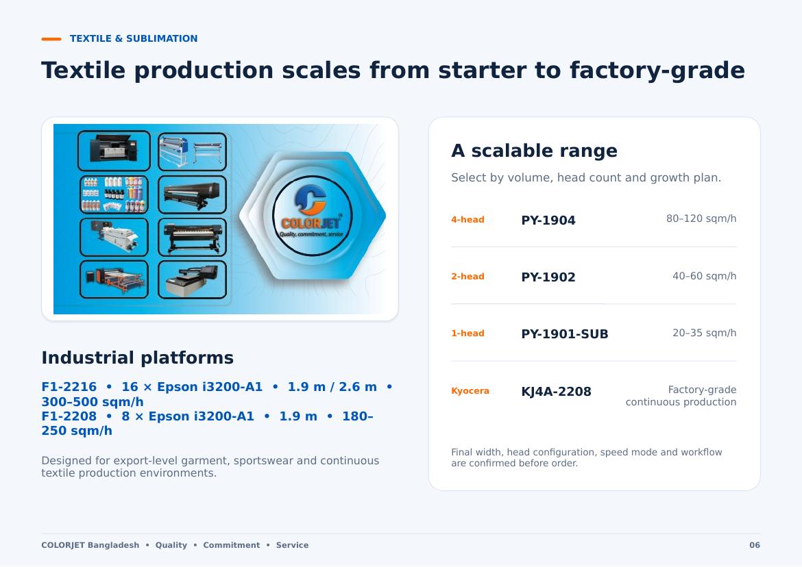Click the TEXTILE & SUBLIMATION section label
Viewport: 802px width, 567px height.
click(134, 39)
